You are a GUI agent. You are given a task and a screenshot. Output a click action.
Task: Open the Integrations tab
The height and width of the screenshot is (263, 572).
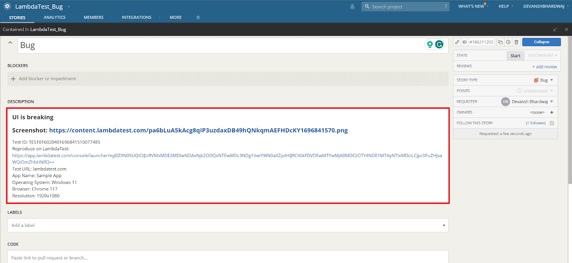tap(137, 17)
